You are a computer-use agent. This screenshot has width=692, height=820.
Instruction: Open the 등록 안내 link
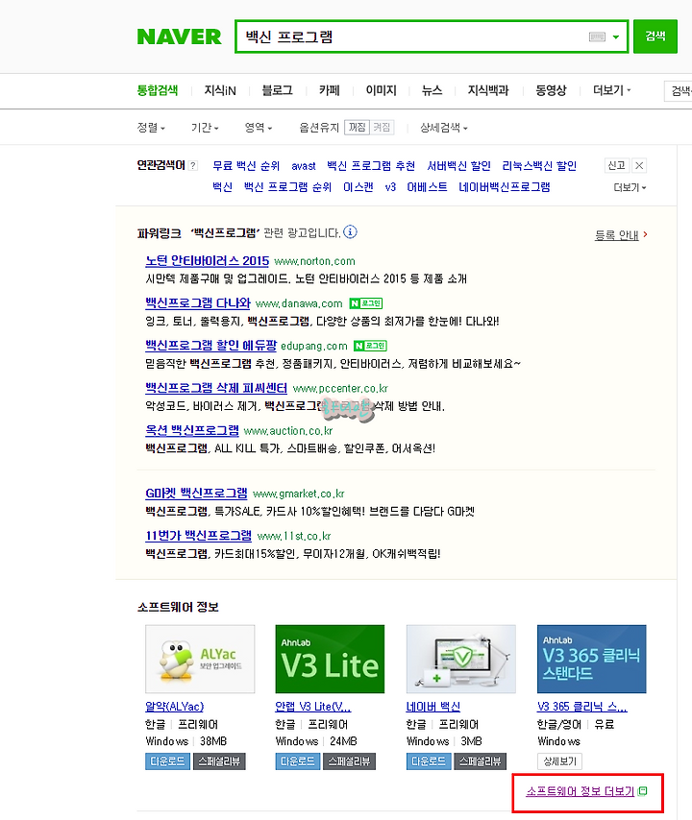click(621, 235)
